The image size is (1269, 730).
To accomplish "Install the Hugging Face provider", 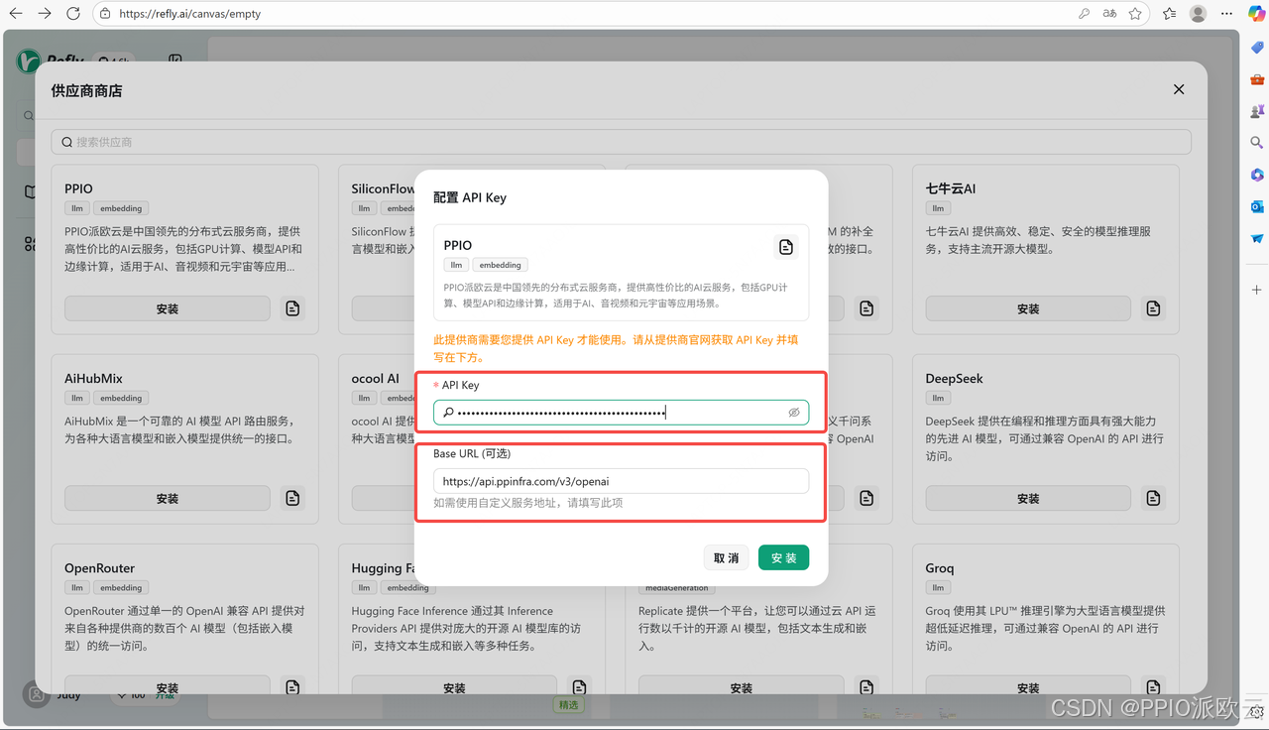I will click(454, 687).
